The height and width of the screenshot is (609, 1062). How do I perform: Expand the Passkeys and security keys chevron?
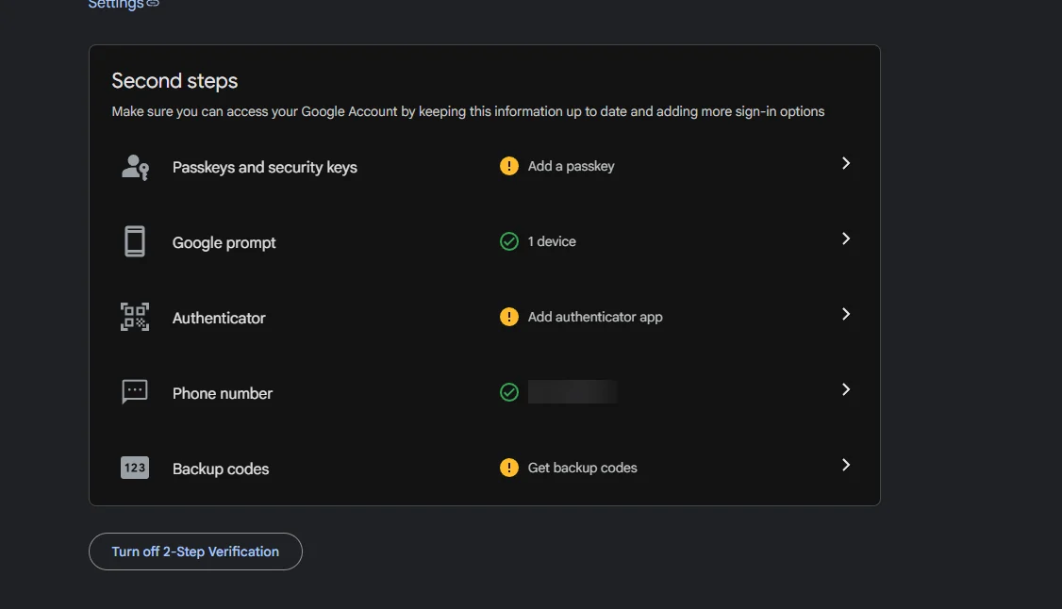(846, 163)
